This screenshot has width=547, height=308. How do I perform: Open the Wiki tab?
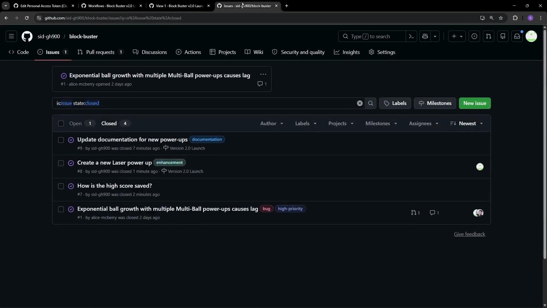[254, 52]
